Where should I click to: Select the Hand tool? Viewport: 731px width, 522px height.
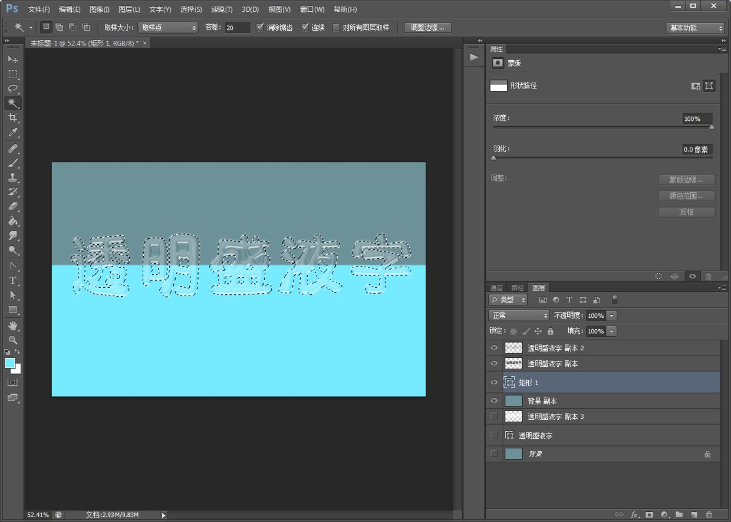[12, 326]
